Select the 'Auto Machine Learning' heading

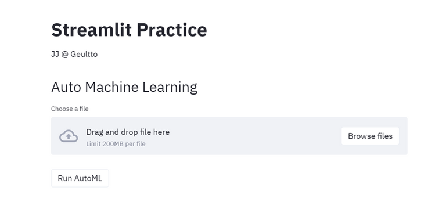[x=124, y=87]
